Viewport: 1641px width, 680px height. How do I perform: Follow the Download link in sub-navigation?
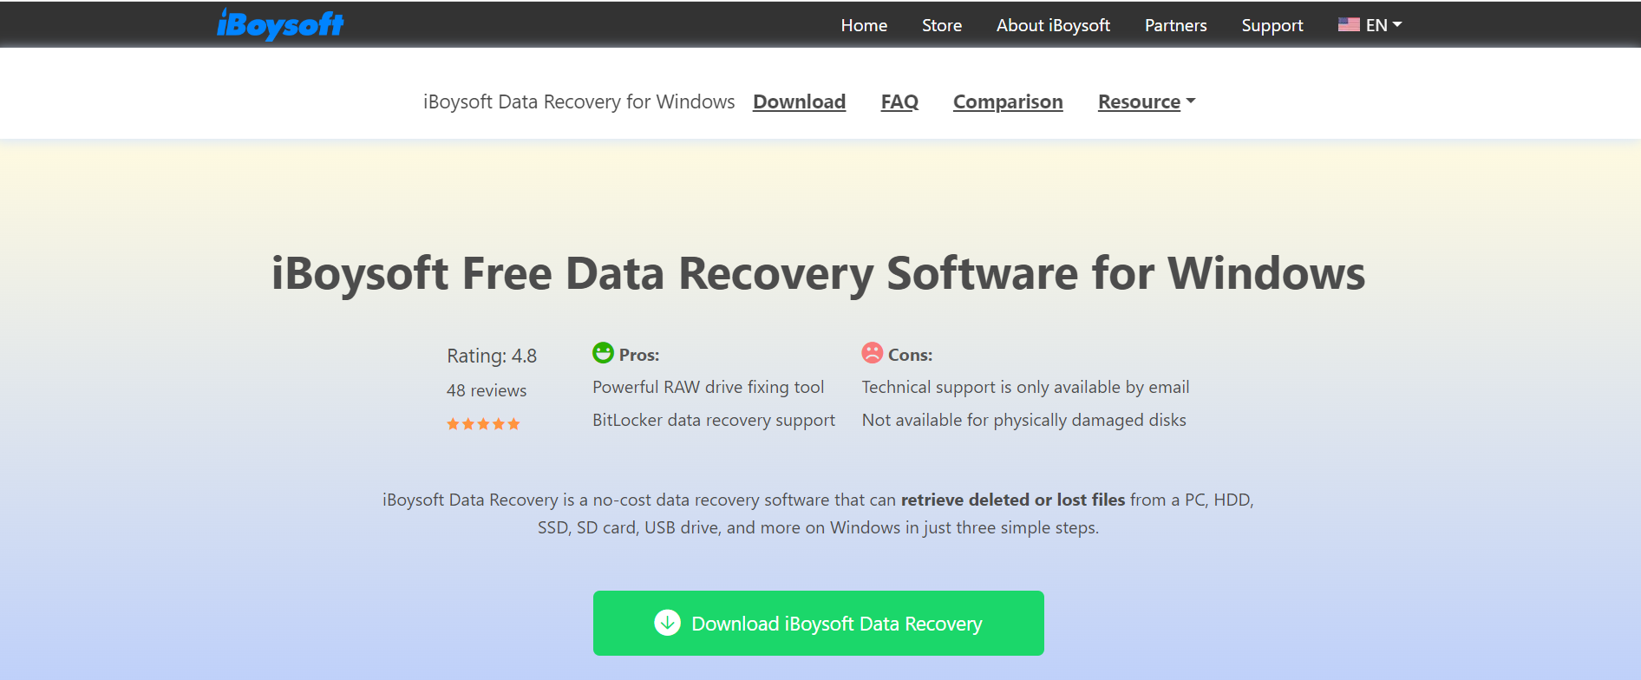[x=799, y=101]
